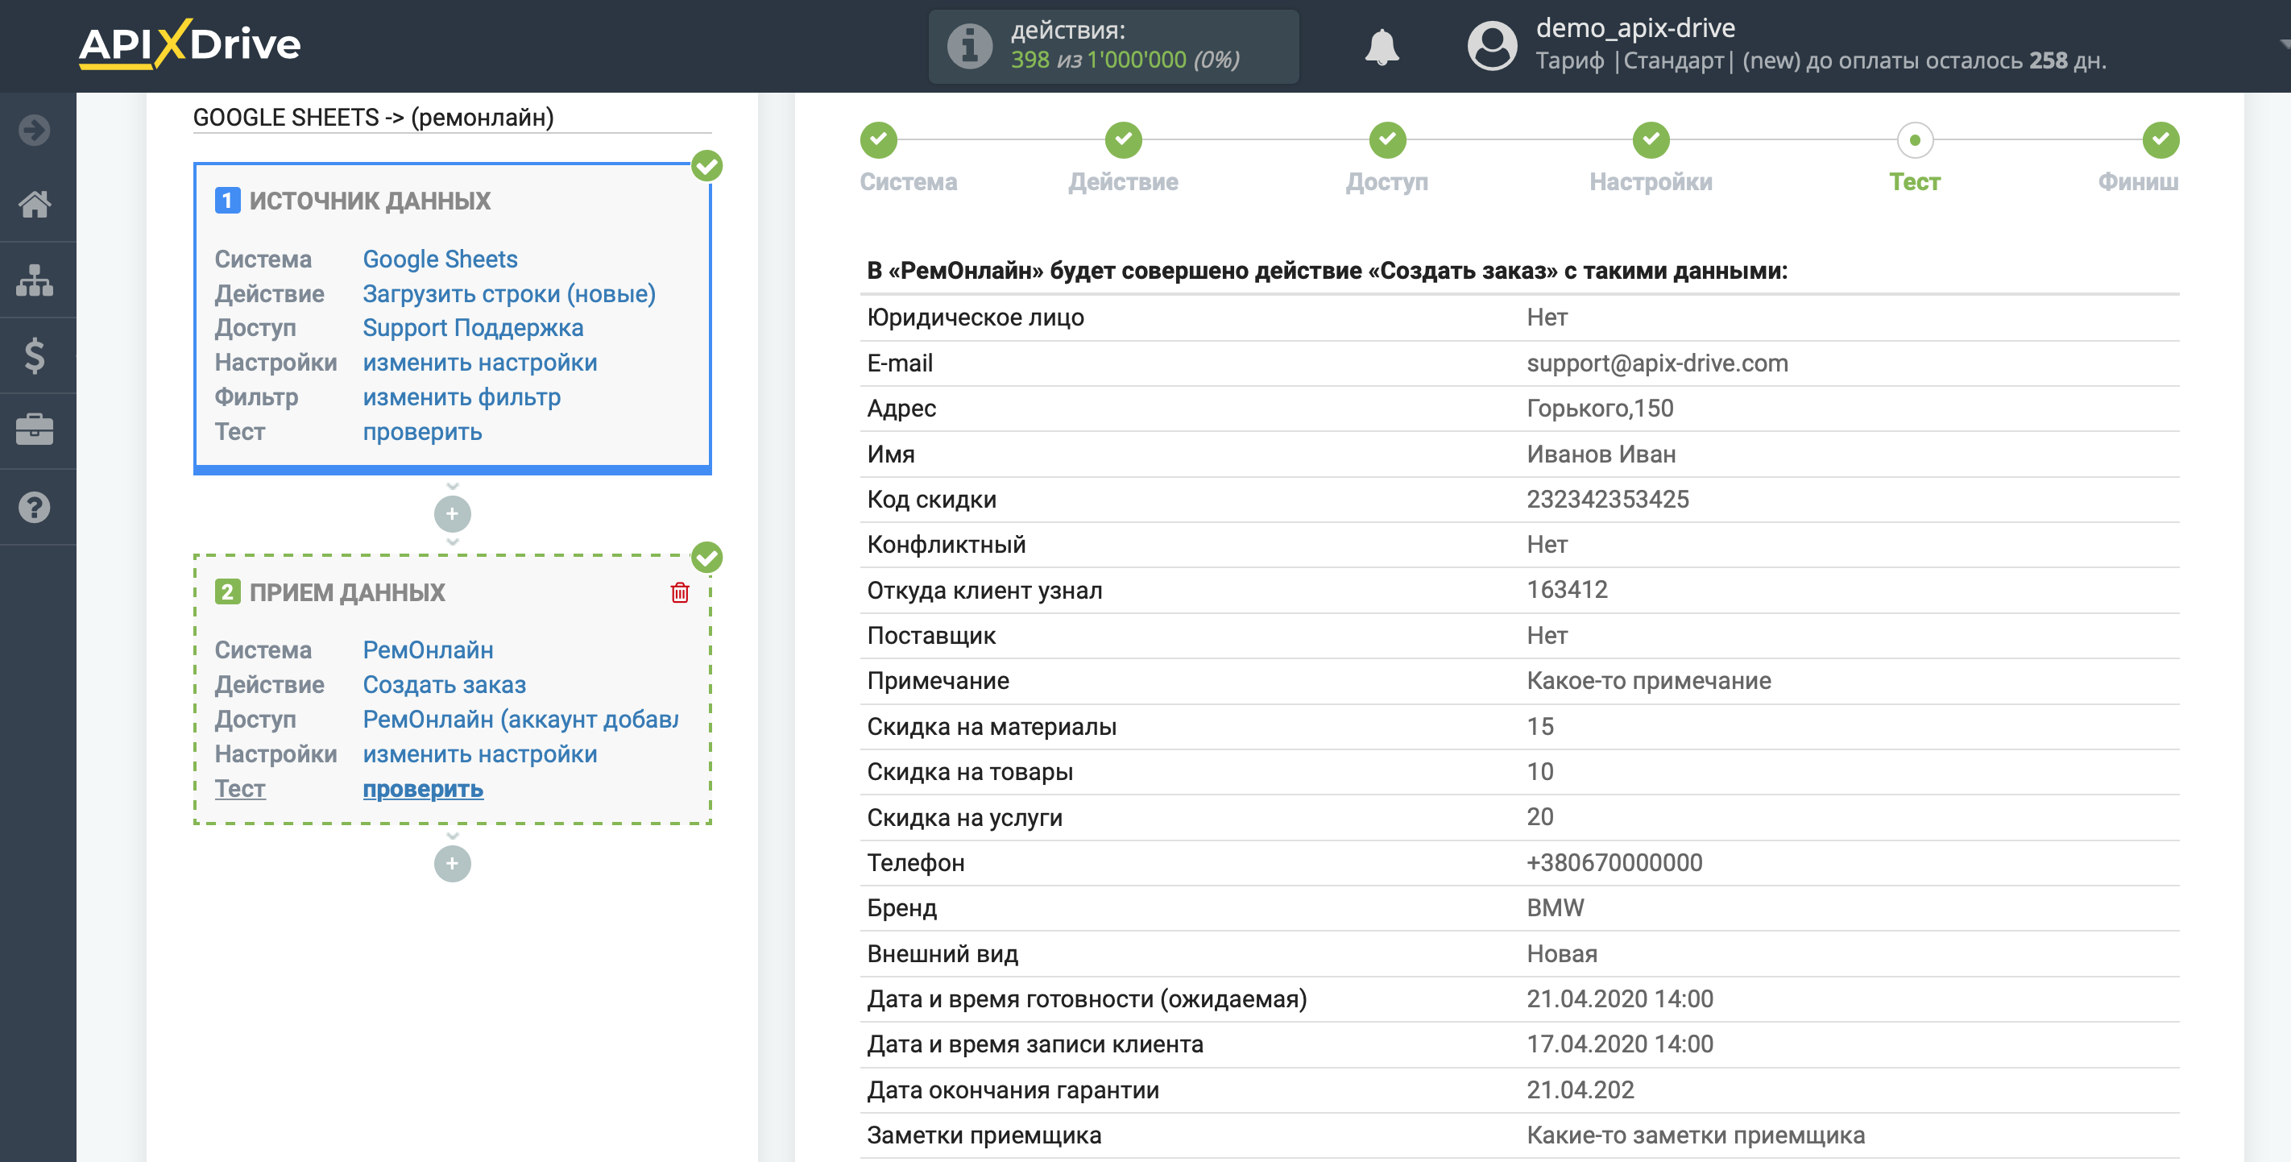
Task: Delete data receiver block with trash icon
Action: (679, 592)
